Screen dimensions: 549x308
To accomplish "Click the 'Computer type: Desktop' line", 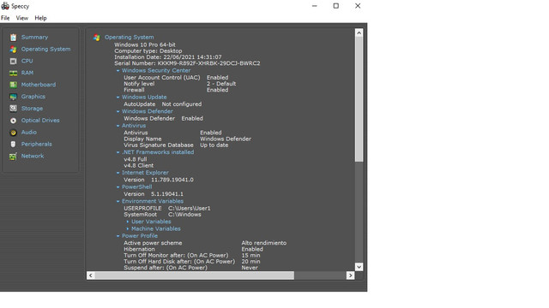I will click(x=148, y=51).
